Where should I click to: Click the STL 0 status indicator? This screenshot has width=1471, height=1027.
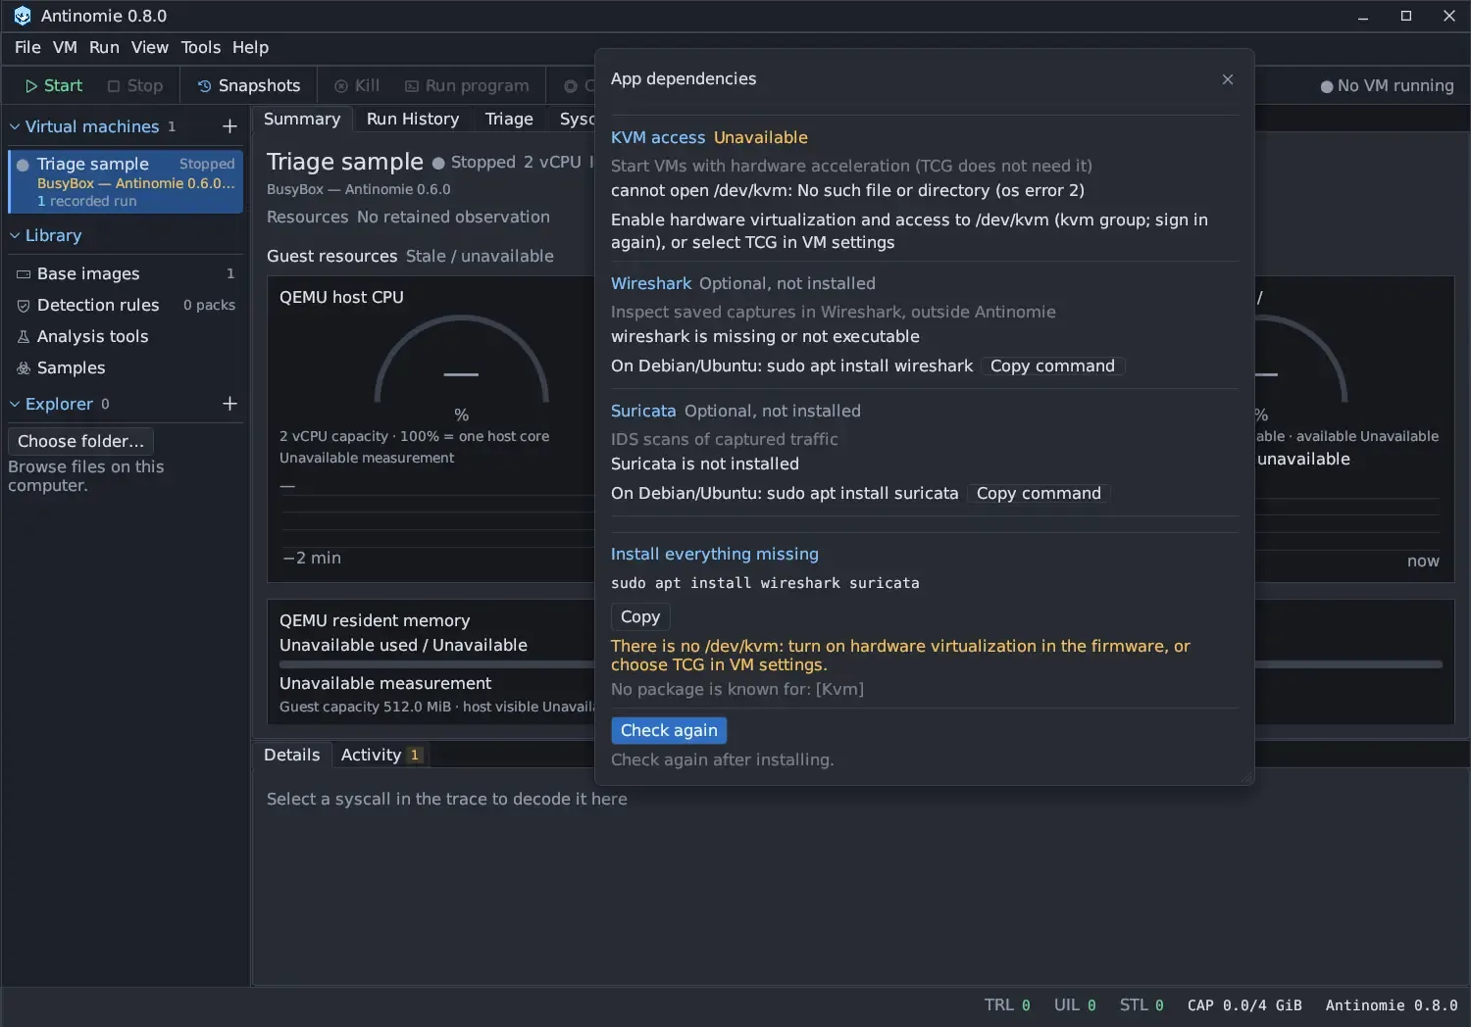pos(1141,1005)
